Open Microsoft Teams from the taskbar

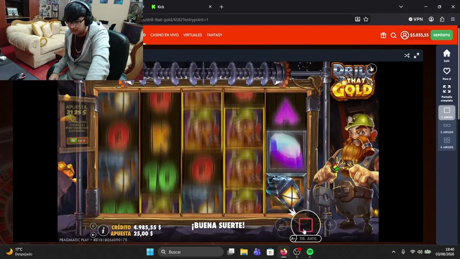(x=257, y=252)
